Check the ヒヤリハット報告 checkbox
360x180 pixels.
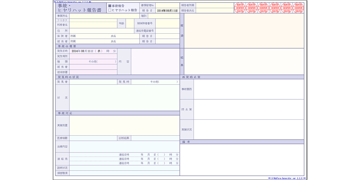110,10
